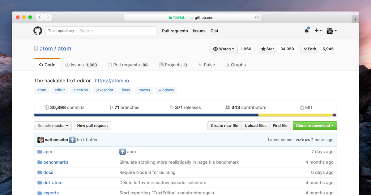This screenshot has width=371, height=195.
Task: Click the language breakdown color bar
Action: [185, 115]
